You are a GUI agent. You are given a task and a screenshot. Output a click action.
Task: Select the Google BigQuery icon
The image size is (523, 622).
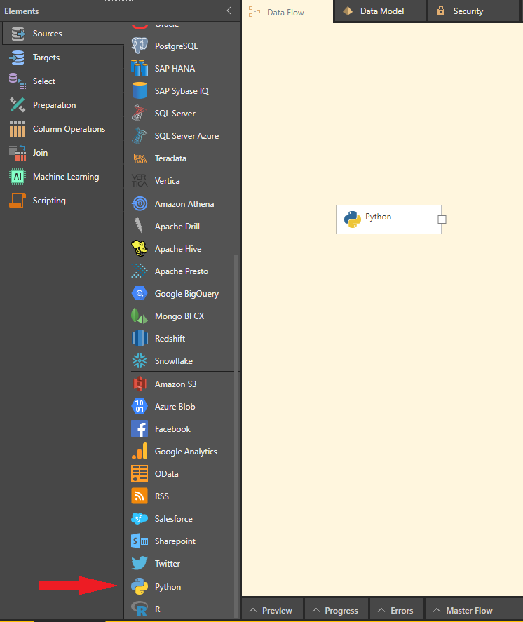(140, 294)
